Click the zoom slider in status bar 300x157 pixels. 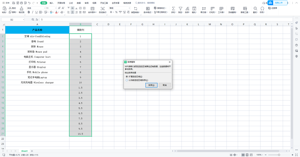tap(279, 155)
